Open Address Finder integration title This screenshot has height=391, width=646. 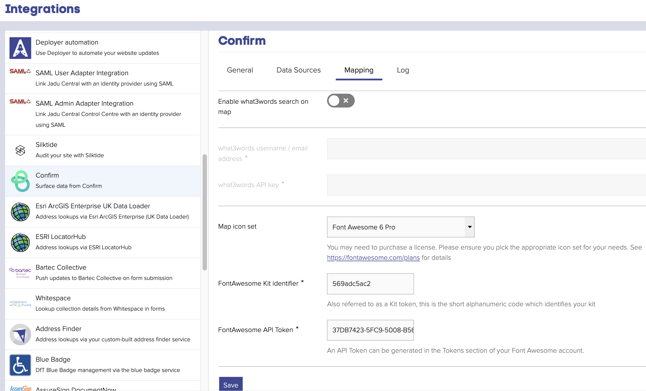click(x=58, y=329)
